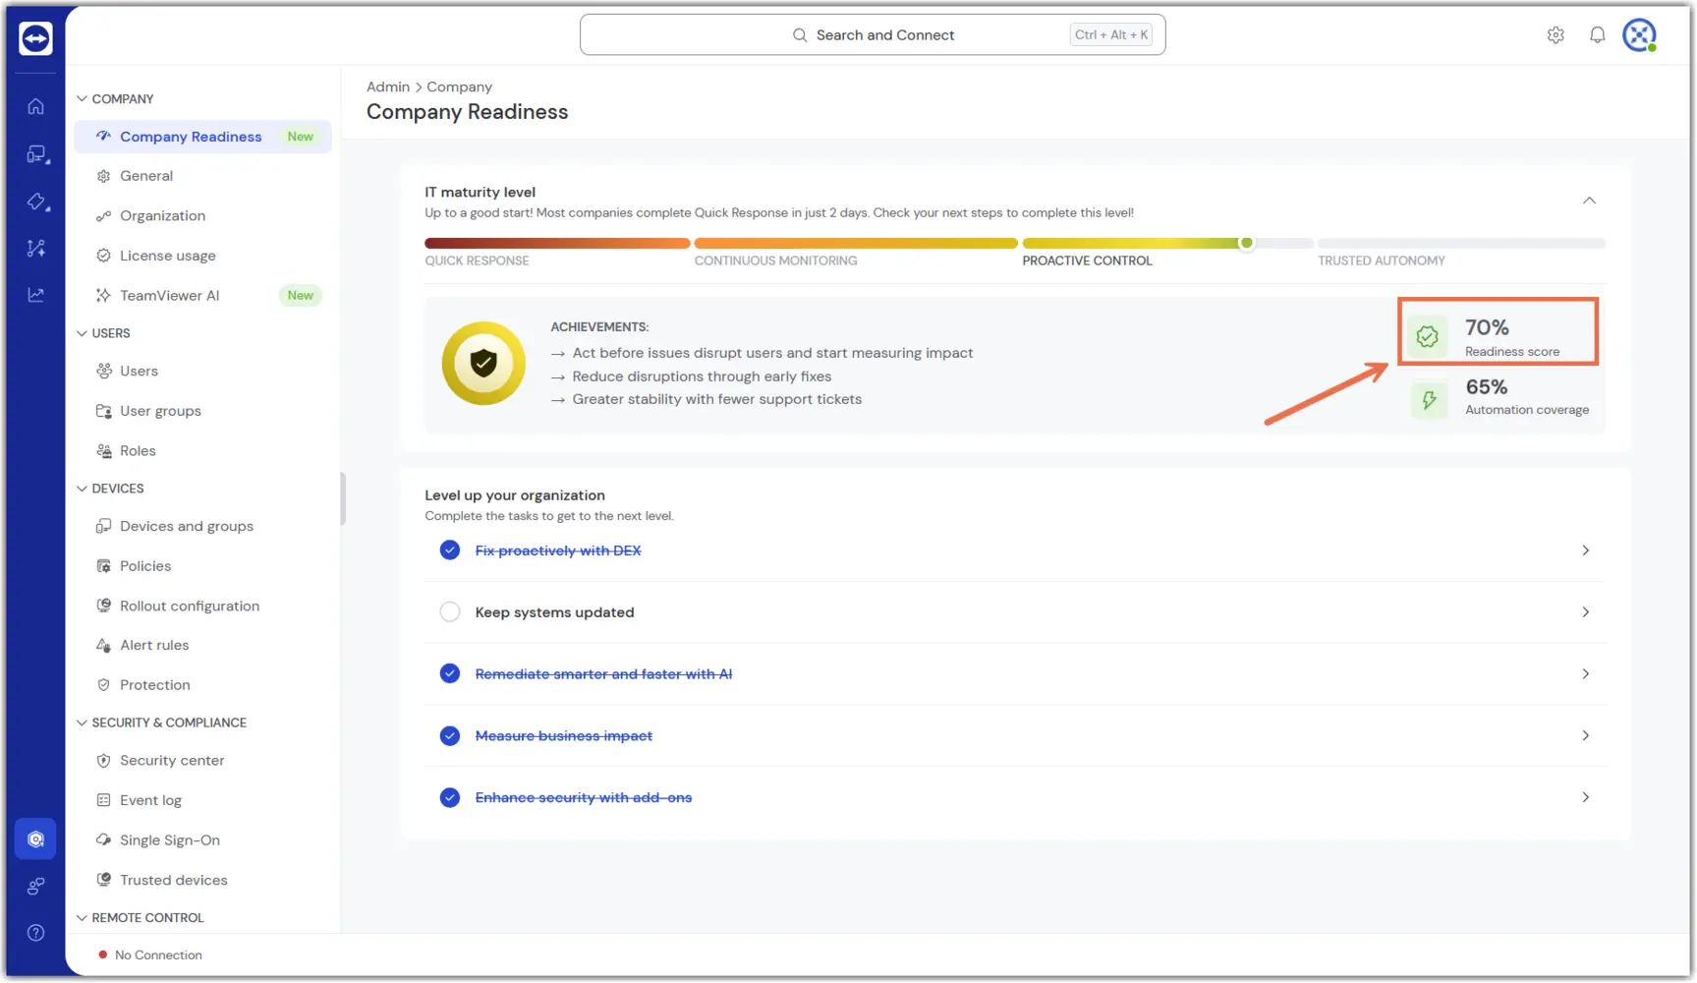This screenshot has height=983, width=1697.
Task: Toggle the Measure business impact checkmark
Action: [x=450, y=735]
